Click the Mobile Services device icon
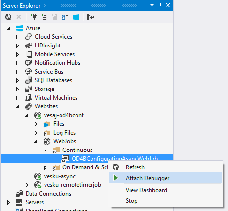228x211 pixels. [x=29, y=54]
